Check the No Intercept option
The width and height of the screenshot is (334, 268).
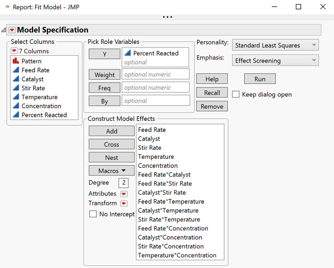[93, 214]
